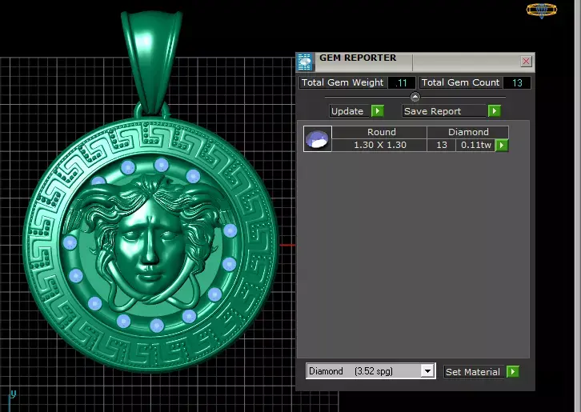The height and width of the screenshot is (412, 581).
Task: Run Update with its green arrow
Action: pos(377,110)
